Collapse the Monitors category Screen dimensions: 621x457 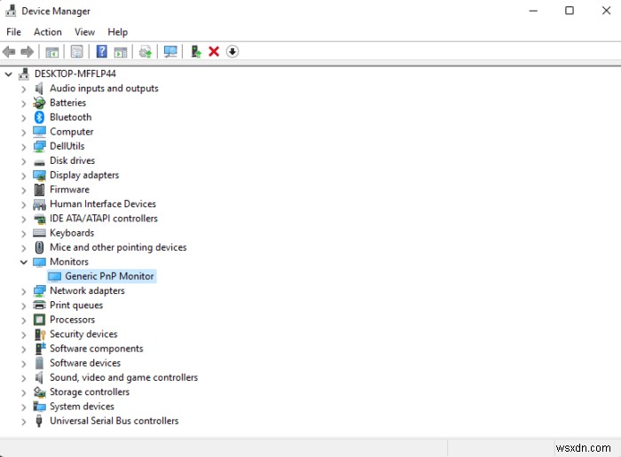(24, 261)
